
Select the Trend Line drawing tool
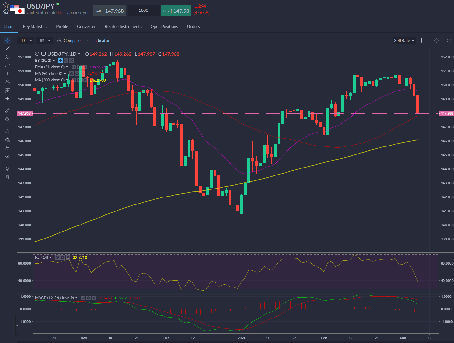coord(7,48)
